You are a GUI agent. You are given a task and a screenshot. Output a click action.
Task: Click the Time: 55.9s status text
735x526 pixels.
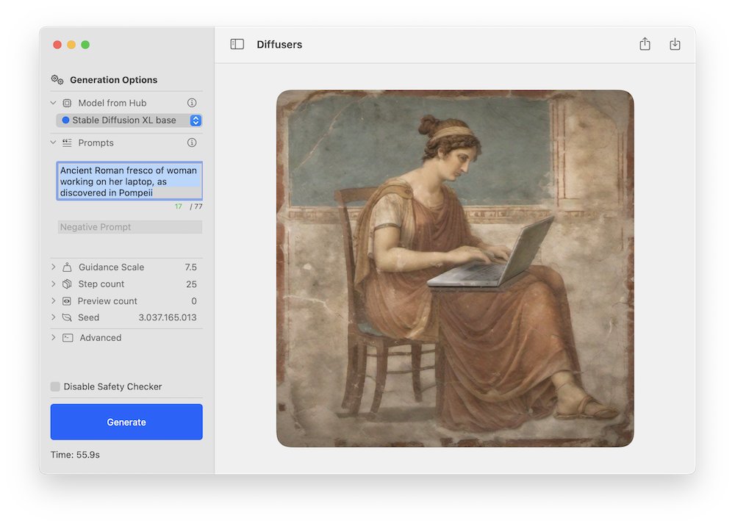click(75, 455)
